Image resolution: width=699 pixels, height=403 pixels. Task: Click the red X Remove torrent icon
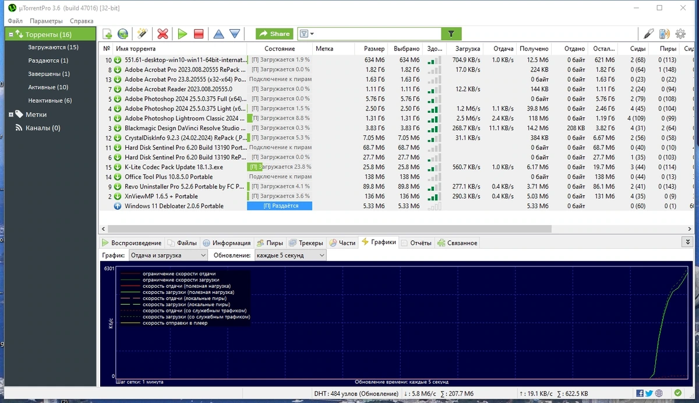(x=163, y=34)
